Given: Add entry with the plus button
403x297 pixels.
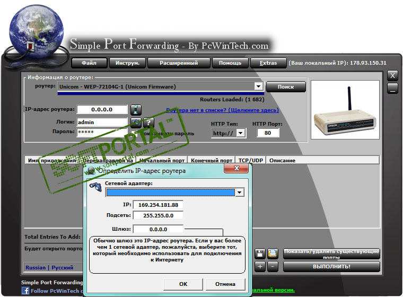Looking at the screenshot, I should [x=260, y=267].
